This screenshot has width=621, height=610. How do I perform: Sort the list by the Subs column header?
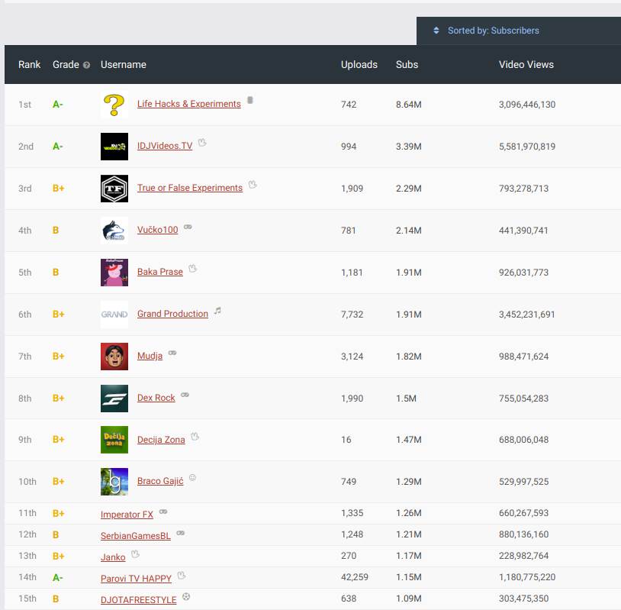[407, 65]
